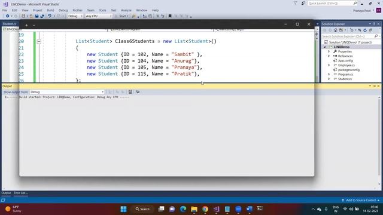
Task: Select Student.cs in Solution Explorer
Action: (x=345, y=79)
